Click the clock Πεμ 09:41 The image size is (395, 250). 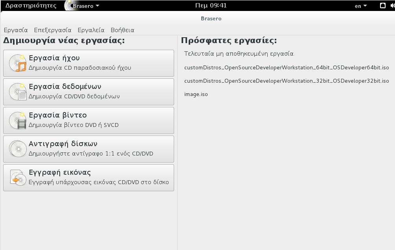(211, 5)
